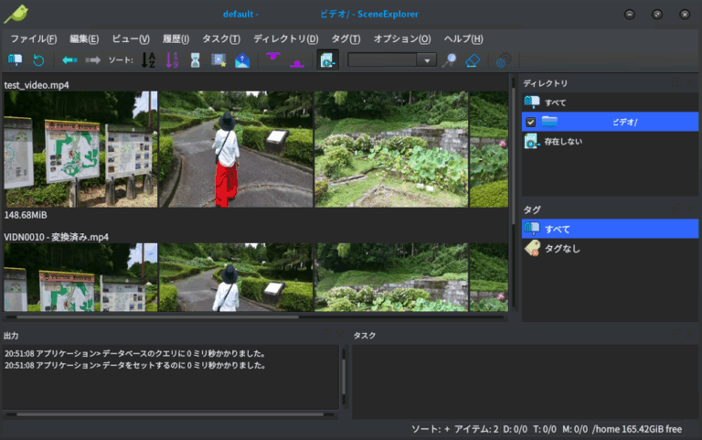Viewport: 702px width, 440px height.
Task: Uncheck the ビデオ/ directory checkbox
Action: pos(531,122)
